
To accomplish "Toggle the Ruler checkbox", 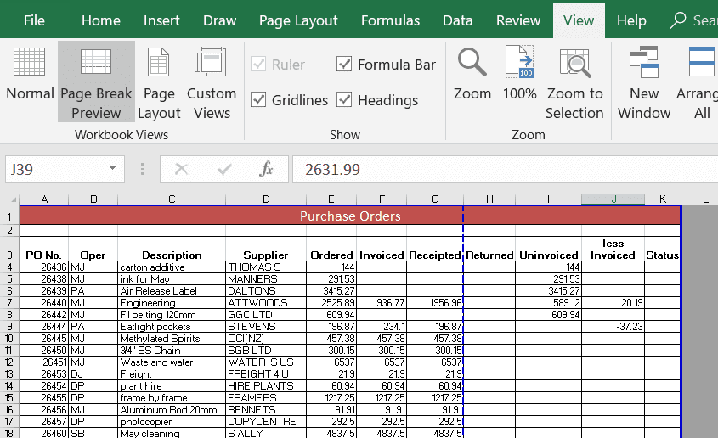I will 258,64.
